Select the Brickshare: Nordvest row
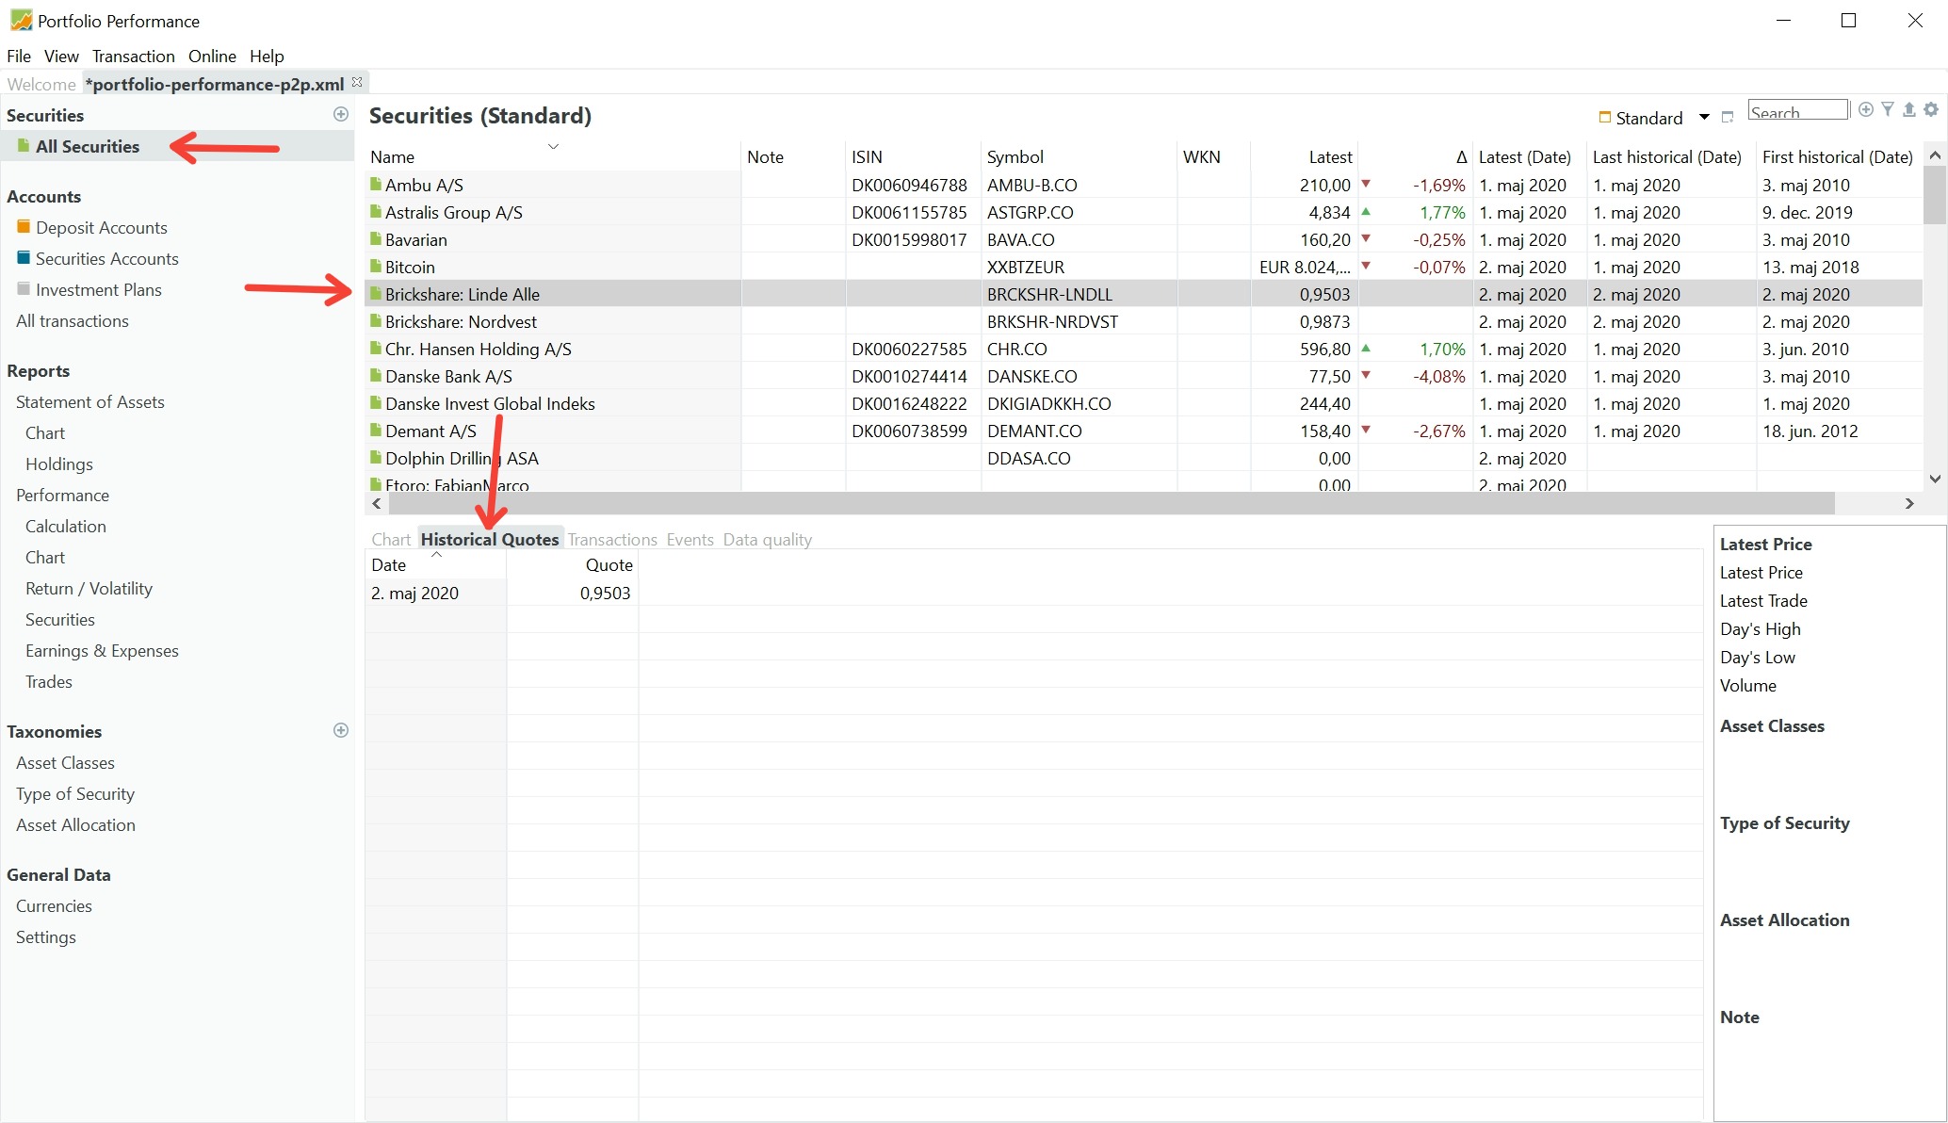The height and width of the screenshot is (1123, 1948). tap(1144, 321)
